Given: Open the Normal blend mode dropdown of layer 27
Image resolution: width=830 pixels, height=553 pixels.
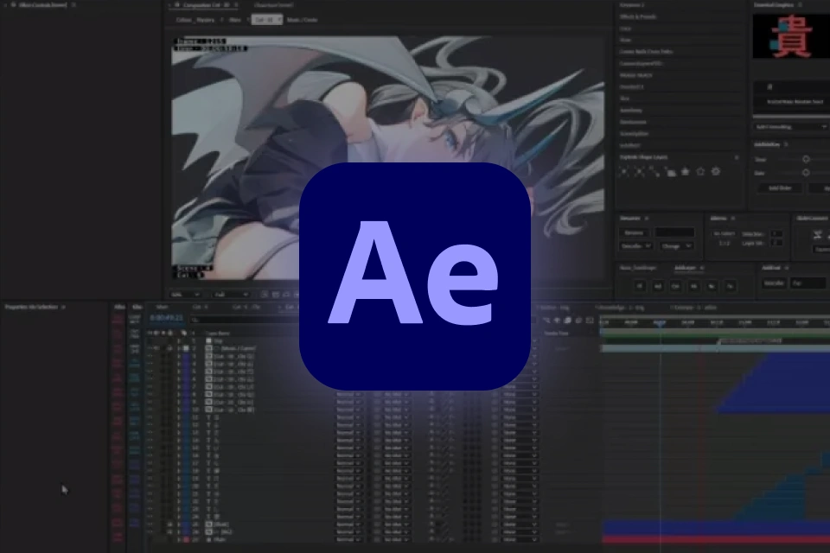Looking at the screenshot, I should click(x=348, y=539).
